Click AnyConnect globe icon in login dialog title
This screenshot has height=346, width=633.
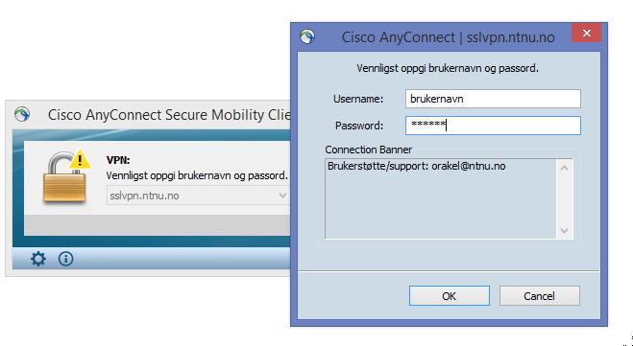pos(307,36)
